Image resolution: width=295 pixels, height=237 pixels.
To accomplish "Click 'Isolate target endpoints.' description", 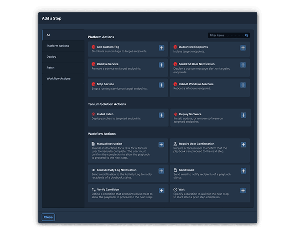I will tap(189, 52).
